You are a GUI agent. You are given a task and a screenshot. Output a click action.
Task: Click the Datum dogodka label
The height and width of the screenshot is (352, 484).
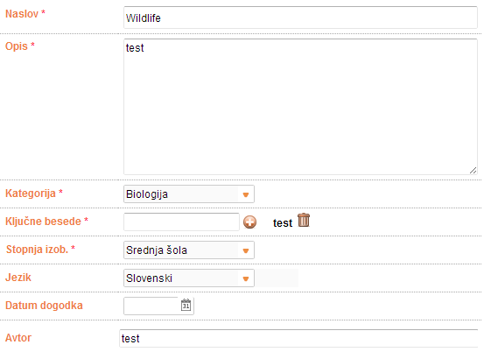click(x=44, y=306)
